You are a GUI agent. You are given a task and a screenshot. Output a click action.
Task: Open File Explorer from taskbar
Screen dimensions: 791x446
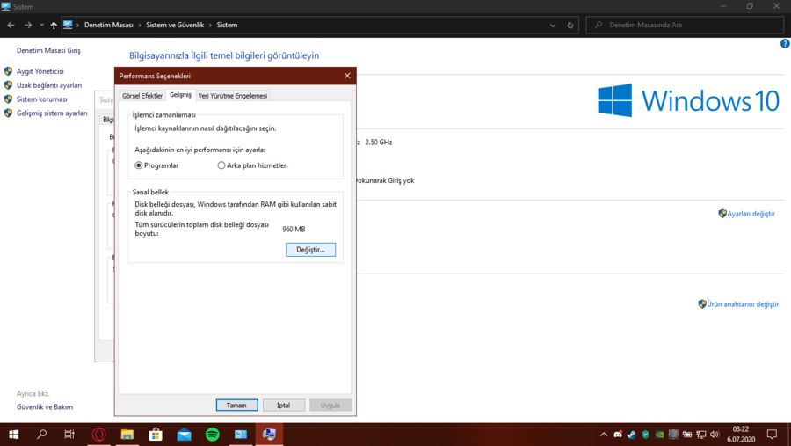tap(127, 435)
